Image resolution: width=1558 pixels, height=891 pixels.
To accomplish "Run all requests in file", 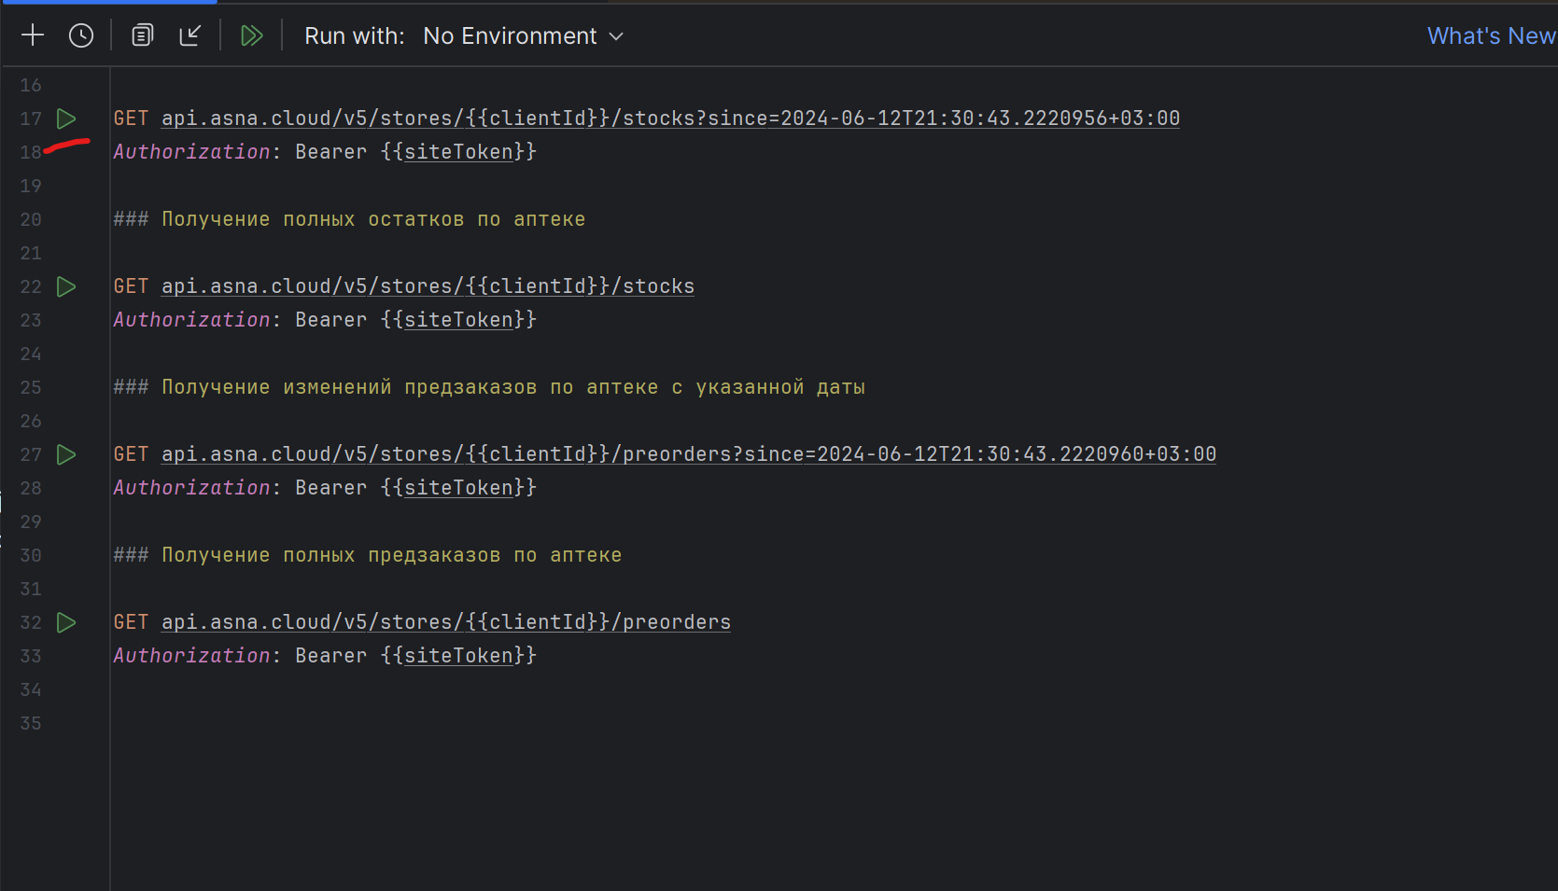I will pyautogui.click(x=252, y=35).
